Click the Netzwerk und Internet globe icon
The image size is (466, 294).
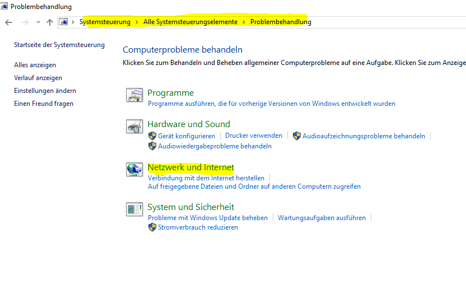click(x=134, y=170)
